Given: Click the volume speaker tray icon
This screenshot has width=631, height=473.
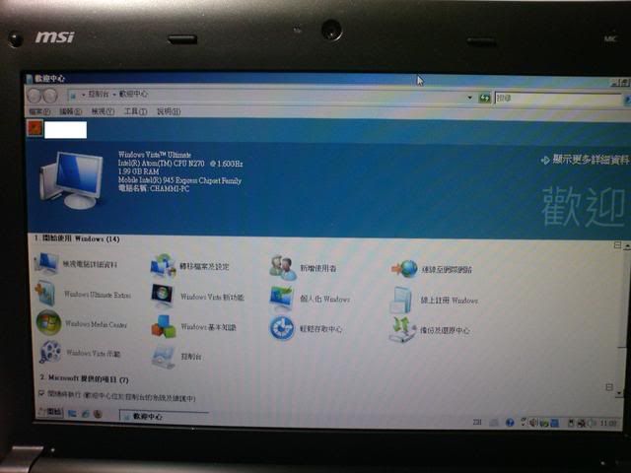Looking at the screenshot, I should click(533, 423).
